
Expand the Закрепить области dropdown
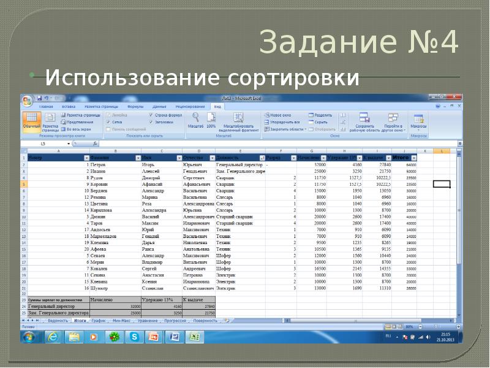(305, 129)
